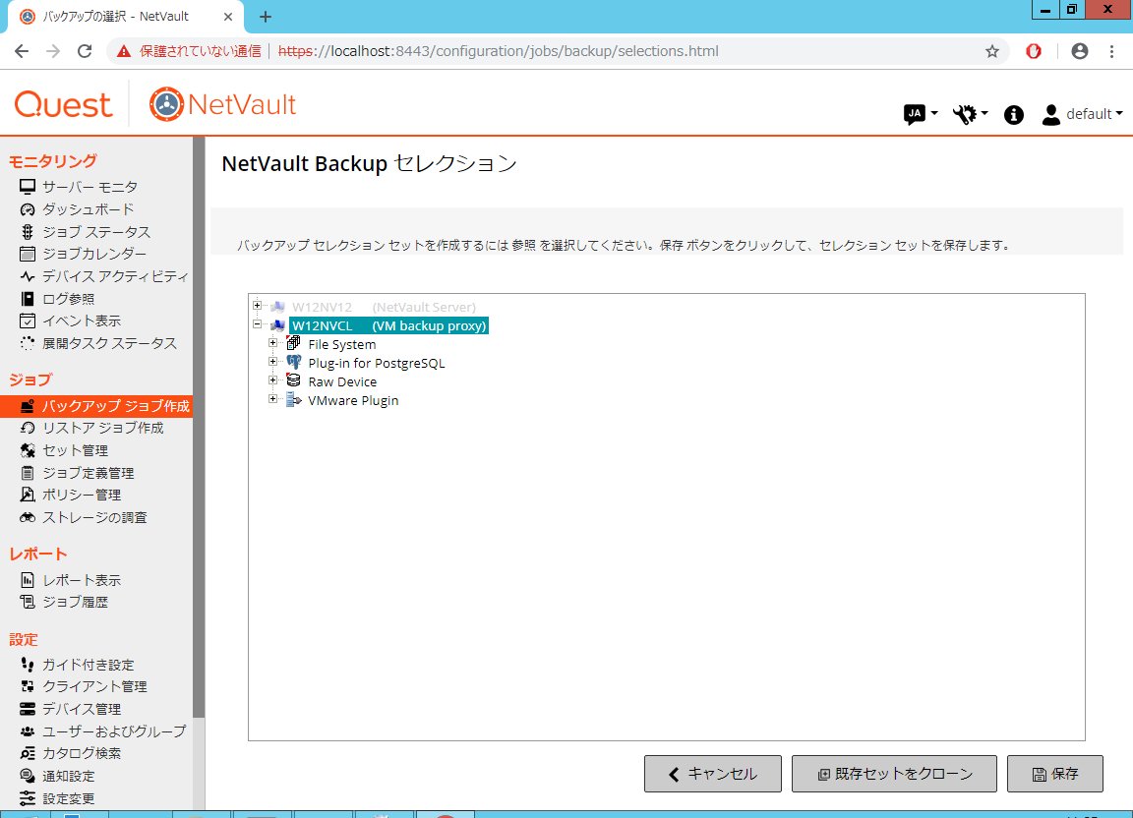1133x818 pixels.
Task: Click the NetVault logo
Action: (x=222, y=104)
